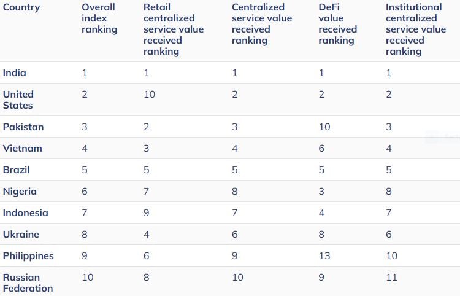
Task: Select the Brazil country cell
Action: point(17,170)
